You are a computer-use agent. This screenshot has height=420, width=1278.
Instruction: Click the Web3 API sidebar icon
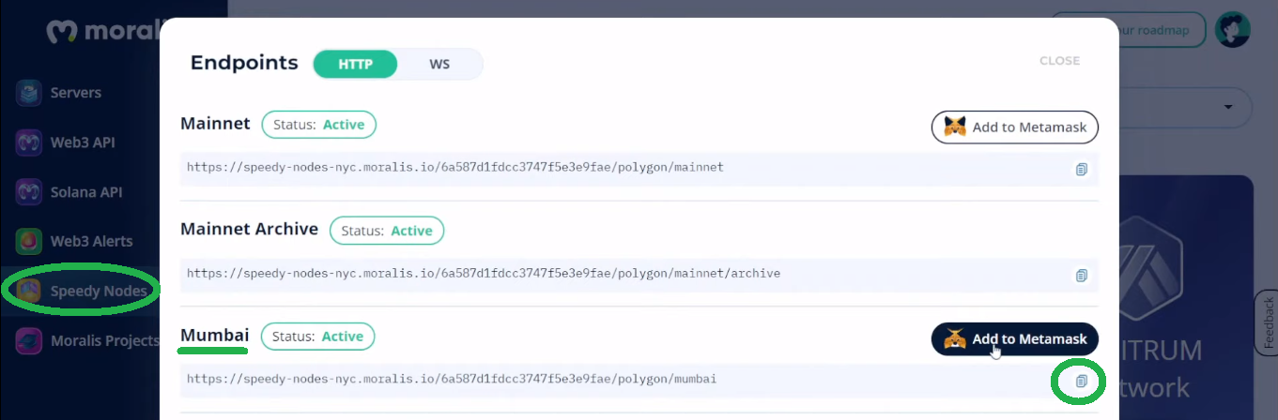click(x=29, y=142)
